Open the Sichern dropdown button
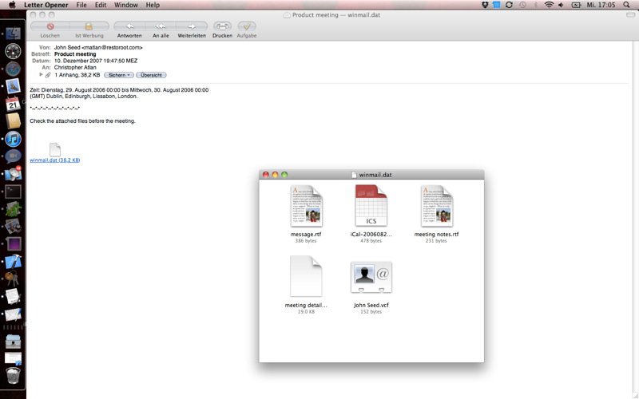This screenshot has width=639, height=399. tap(118, 75)
